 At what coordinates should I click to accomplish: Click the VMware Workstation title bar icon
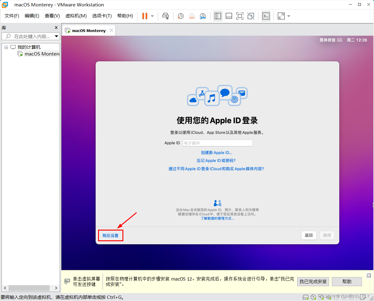[x=5, y=5]
